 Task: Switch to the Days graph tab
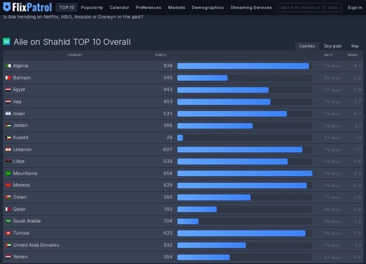point(333,46)
